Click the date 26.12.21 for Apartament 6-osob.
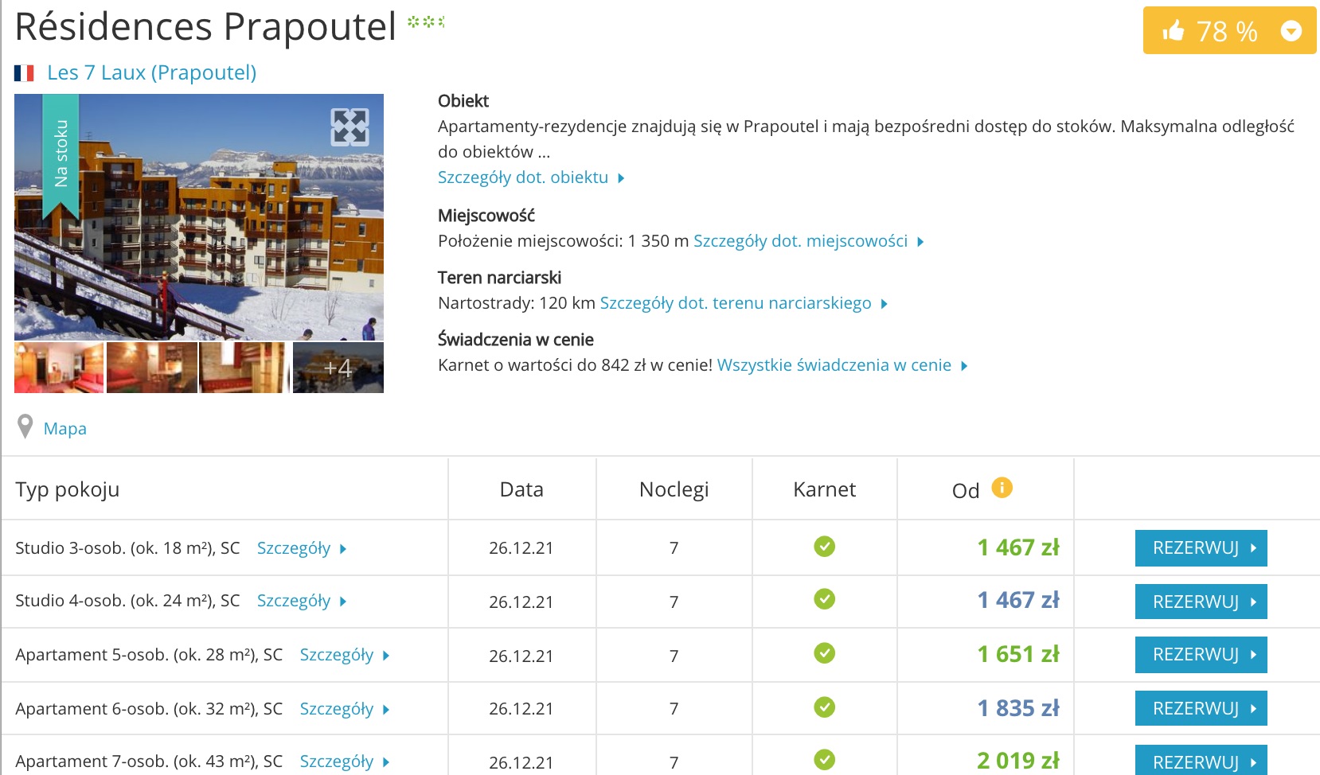This screenshot has height=775, width=1320. click(521, 709)
